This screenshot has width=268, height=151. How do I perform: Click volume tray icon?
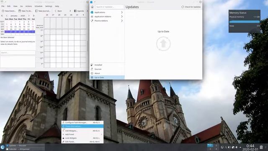coord(237,147)
